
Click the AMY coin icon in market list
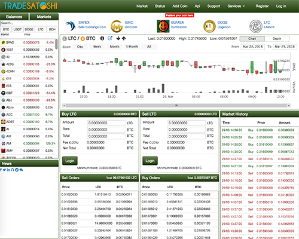click(3, 151)
